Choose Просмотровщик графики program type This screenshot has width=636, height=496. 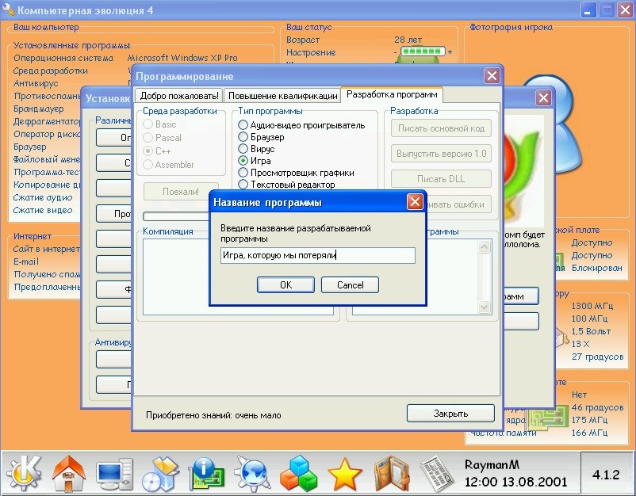pos(243,173)
